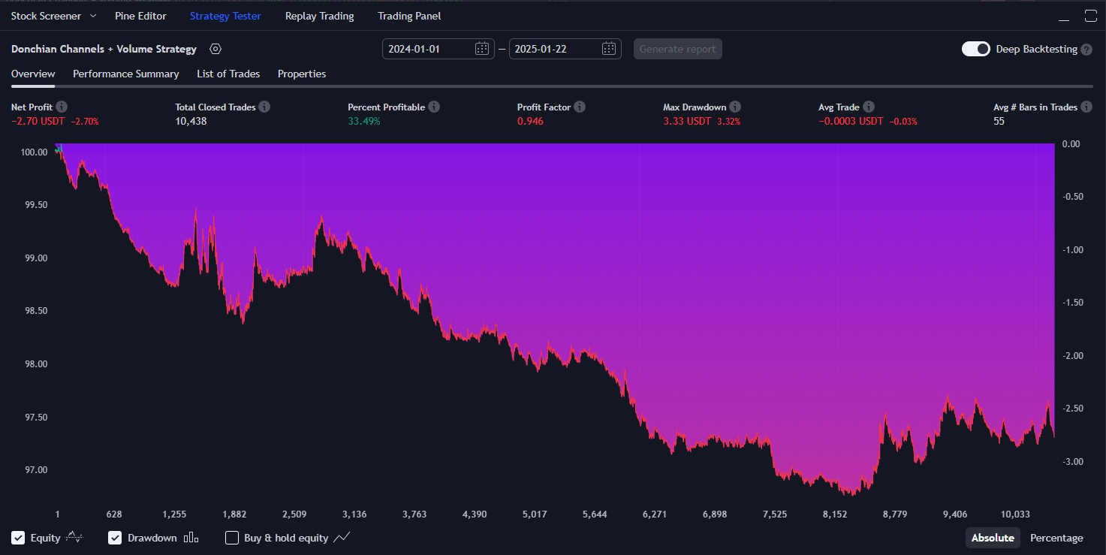Edit the 2025-01-22 end date field
1106x555 pixels.
(x=565, y=49)
